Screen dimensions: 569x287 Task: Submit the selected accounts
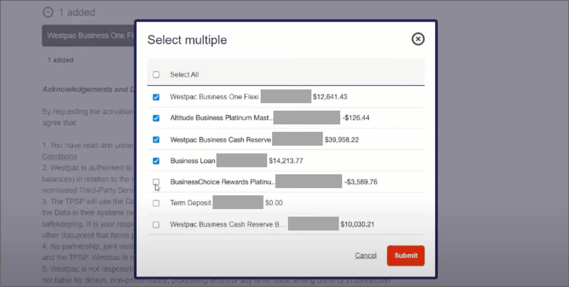coord(406,256)
